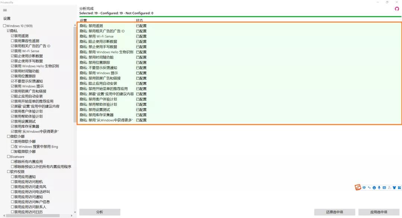Enable the 禁用应用通知 checkbox
402x218 pixels.
[x=12, y=177]
